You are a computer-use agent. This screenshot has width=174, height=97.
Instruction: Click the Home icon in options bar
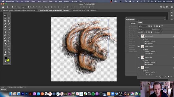pos(3,7)
